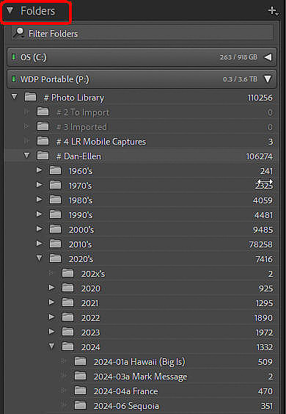Click the # 2 To Import folder icon
Image resolution: width=286 pixels, height=414 pixels.
tap(43, 112)
